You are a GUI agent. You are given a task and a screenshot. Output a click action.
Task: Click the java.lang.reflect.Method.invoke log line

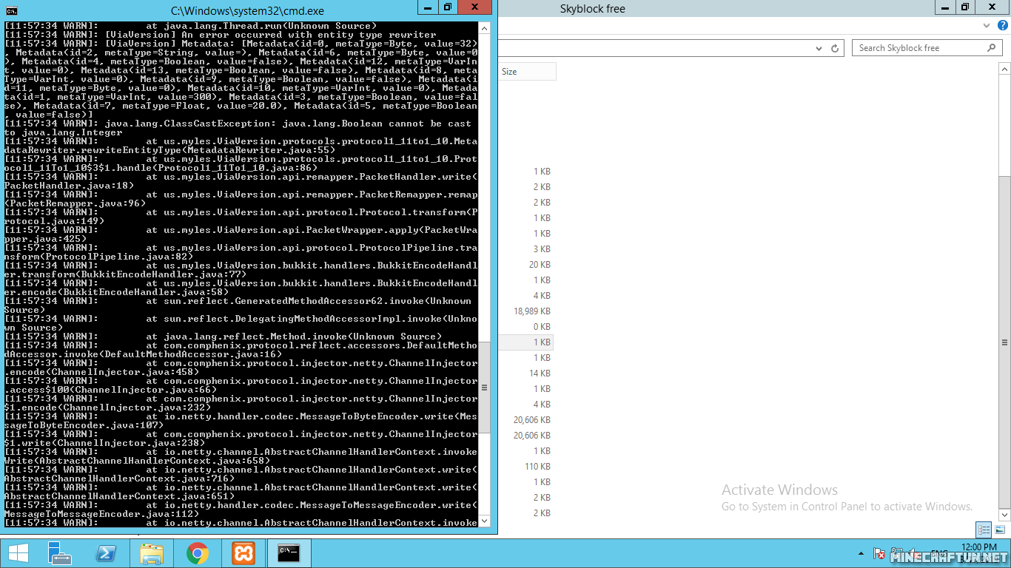(x=224, y=337)
